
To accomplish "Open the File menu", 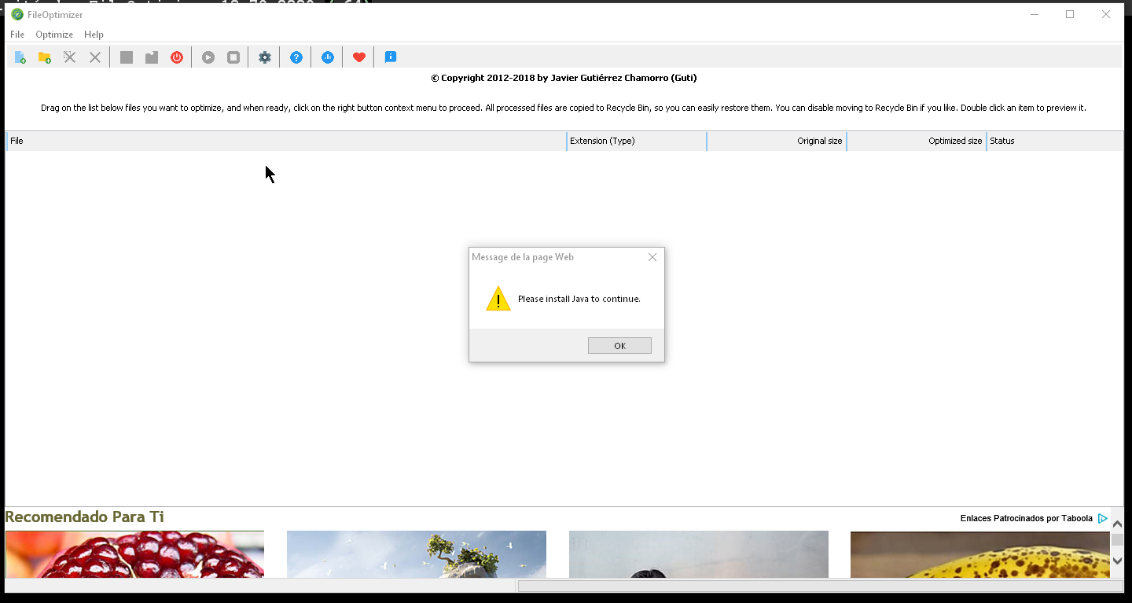I will (x=17, y=35).
